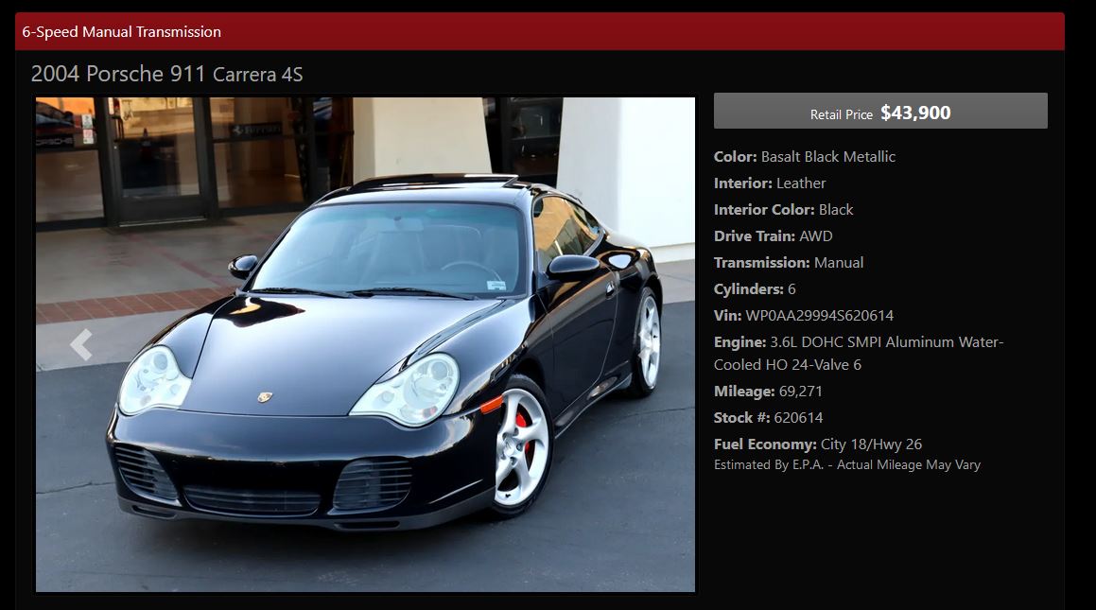Select the 2004 Porsche 911 Carrera 4S title
The image size is (1096, 610).
pyautogui.click(x=167, y=74)
